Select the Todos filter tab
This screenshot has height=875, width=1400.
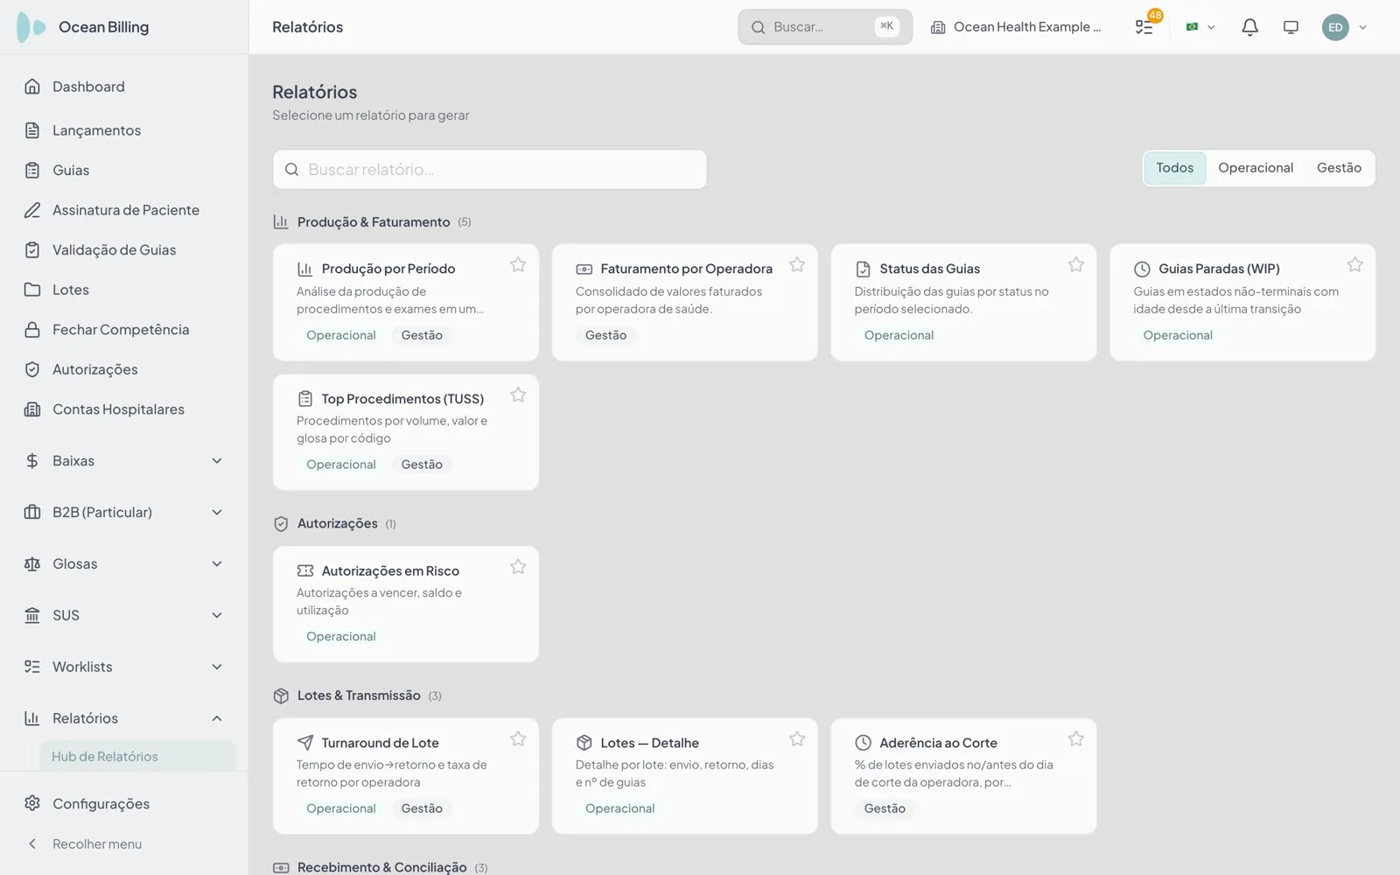point(1174,168)
